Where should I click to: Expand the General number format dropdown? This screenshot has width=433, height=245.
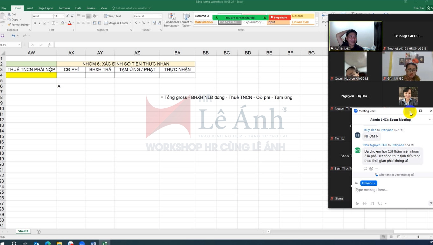160,16
